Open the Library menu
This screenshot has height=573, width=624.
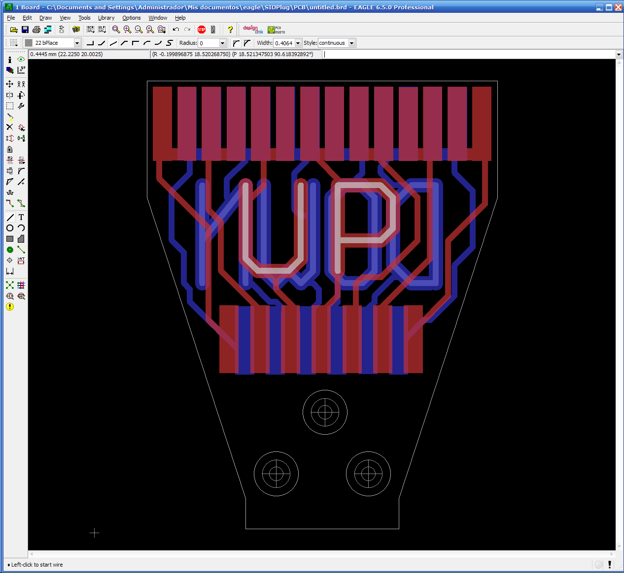[x=106, y=18]
